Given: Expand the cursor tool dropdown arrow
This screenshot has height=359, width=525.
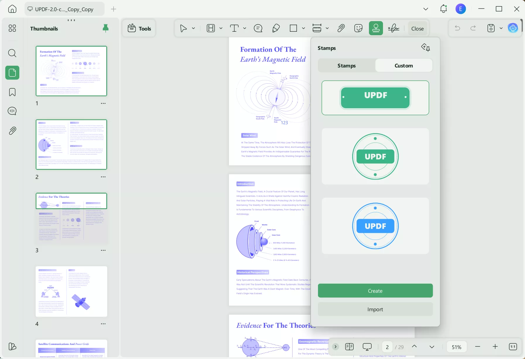Looking at the screenshot, I should [194, 28].
